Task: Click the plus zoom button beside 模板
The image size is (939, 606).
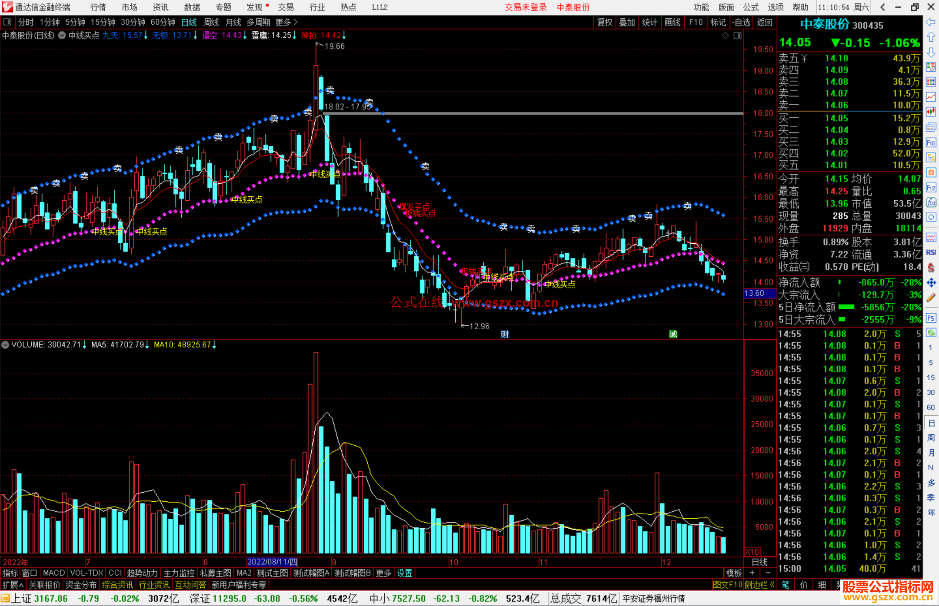Action: (x=752, y=573)
